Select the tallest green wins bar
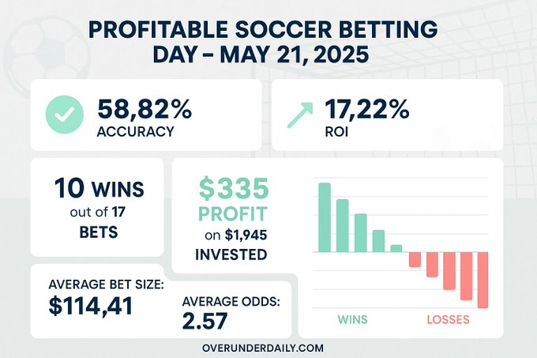Image resolution: width=537 pixels, height=358 pixels. pyautogui.click(x=324, y=217)
